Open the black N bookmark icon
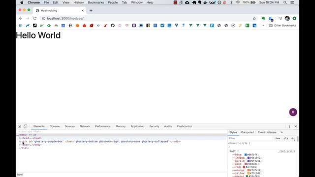 coord(35,26)
